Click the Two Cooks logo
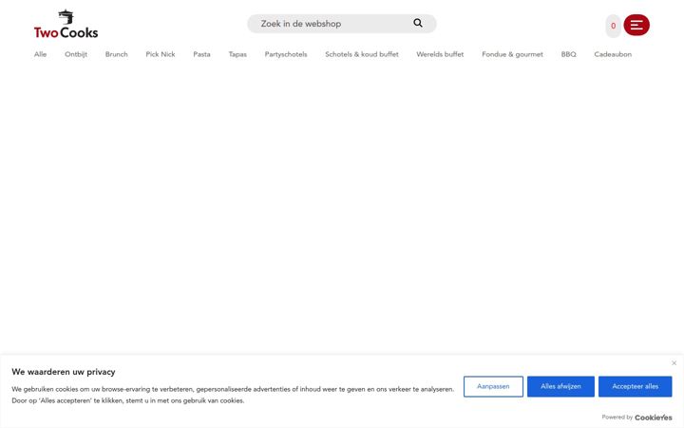 point(66,24)
